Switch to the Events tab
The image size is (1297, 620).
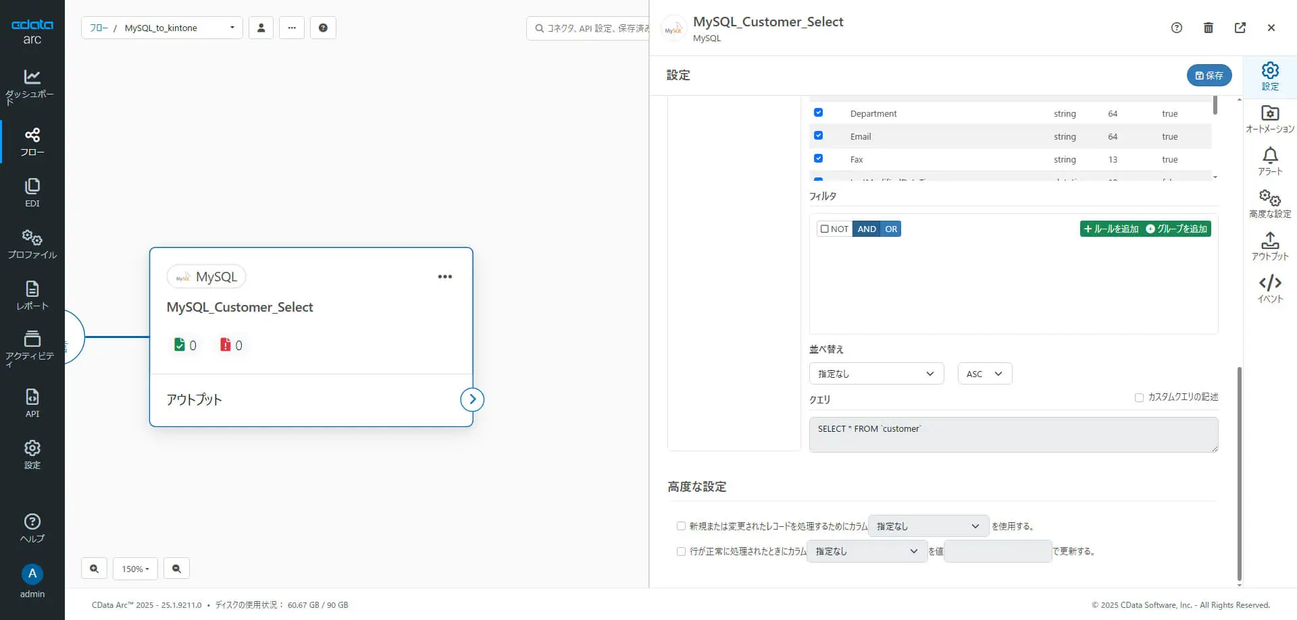[1270, 289]
